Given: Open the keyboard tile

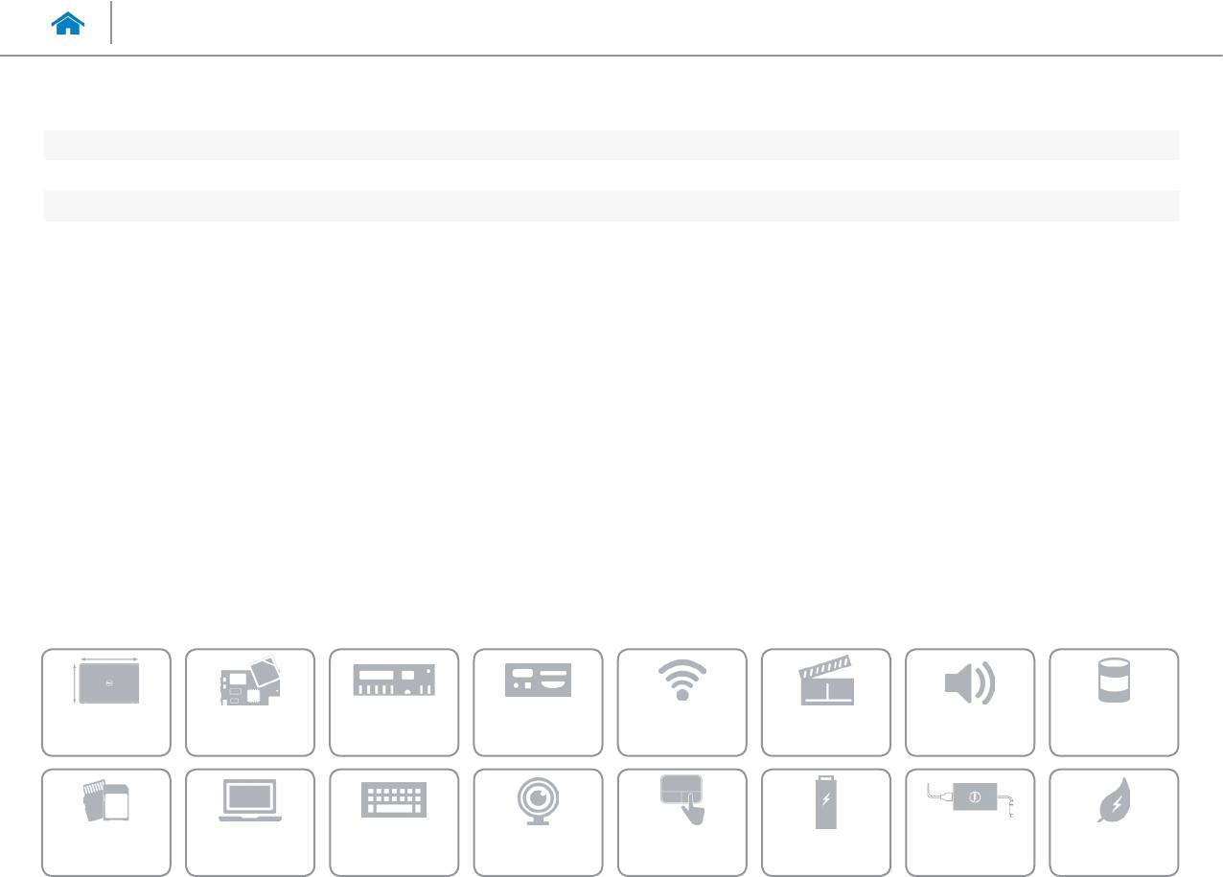Looking at the screenshot, I should click(394, 822).
